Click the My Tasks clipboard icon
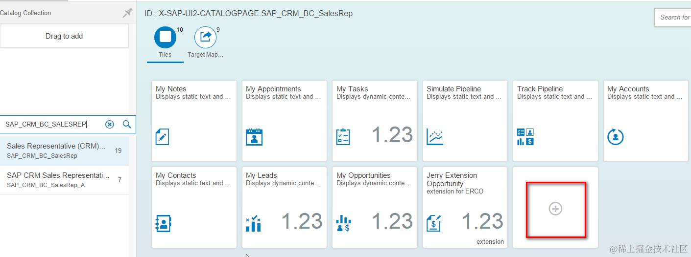 click(x=343, y=137)
